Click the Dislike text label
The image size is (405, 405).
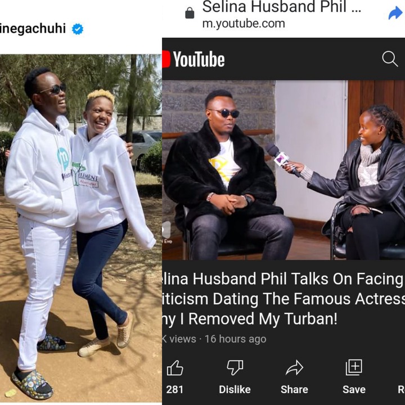tap(235, 389)
